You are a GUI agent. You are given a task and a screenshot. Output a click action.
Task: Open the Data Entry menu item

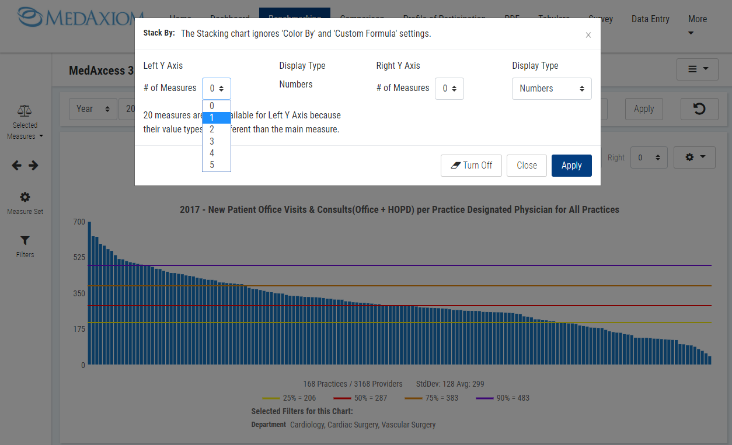click(650, 19)
